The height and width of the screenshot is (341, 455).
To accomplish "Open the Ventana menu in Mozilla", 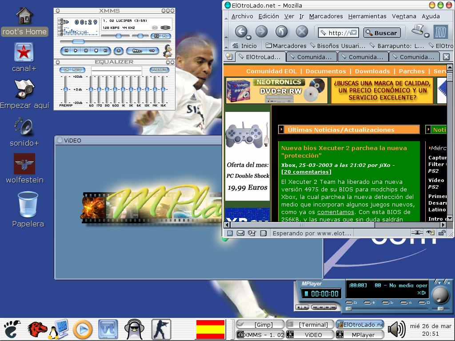I will tap(404, 16).
